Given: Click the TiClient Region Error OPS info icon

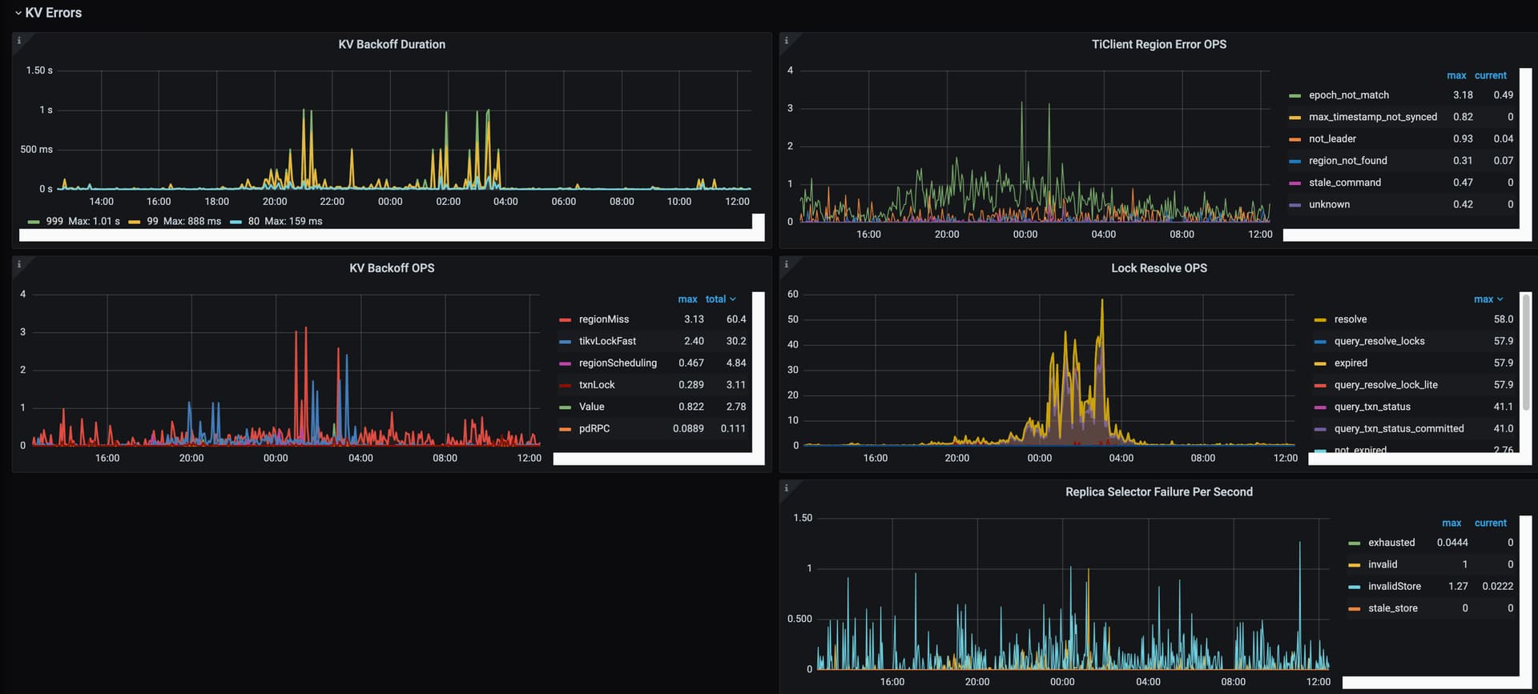Looking at the screenshot, I should tap(786, 41).
